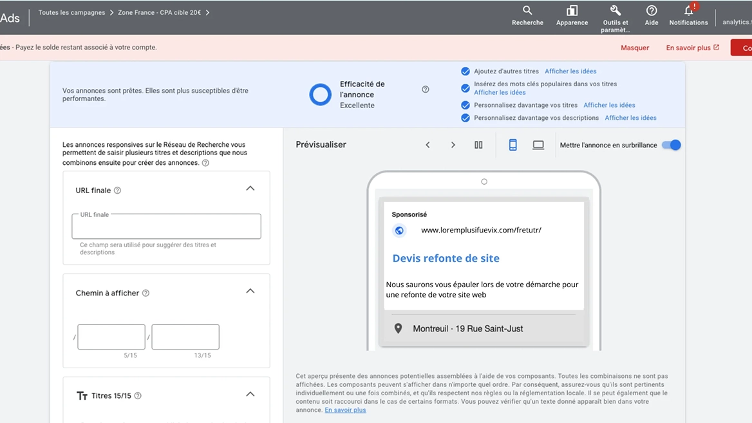The image size is (752, 423).
Task: Click the ad description Nous saurons vous épauler
Action: pyautogui.click(x=482, y=290)
